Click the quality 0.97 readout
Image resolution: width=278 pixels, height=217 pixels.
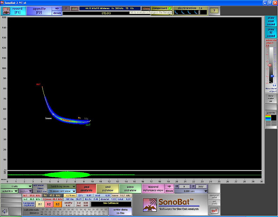point(68,204)
